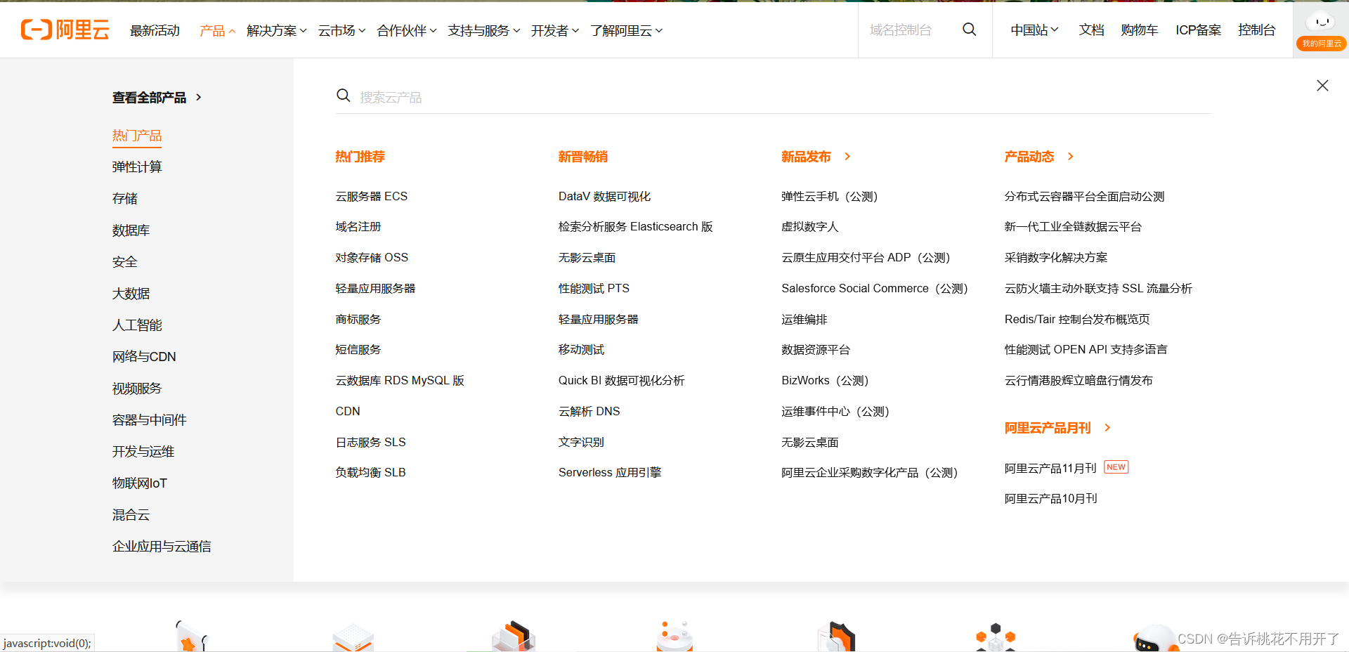
Task: Select the 安全 category
Action: pos(125,262)
